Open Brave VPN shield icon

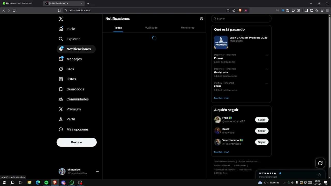(322, 10)
